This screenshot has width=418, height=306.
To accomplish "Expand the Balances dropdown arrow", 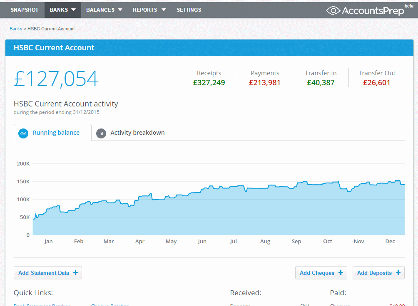I will [x=120, y=10].
